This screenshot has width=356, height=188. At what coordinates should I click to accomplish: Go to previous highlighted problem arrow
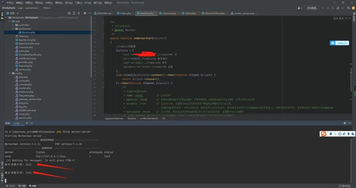(x=346, y=18)
